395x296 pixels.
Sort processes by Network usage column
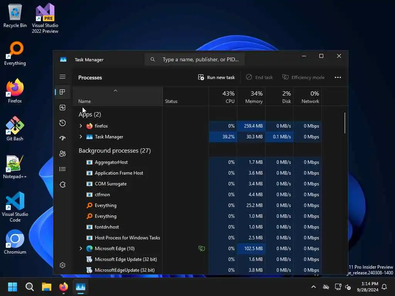[307, 97]
